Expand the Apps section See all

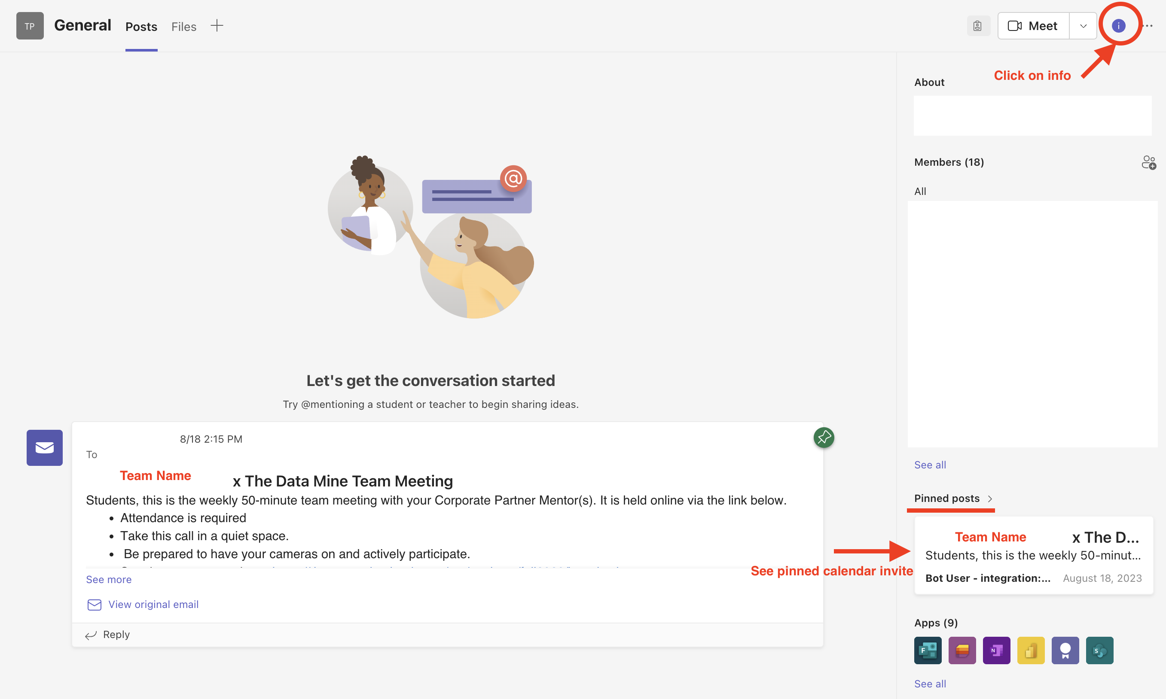point(931,686)
